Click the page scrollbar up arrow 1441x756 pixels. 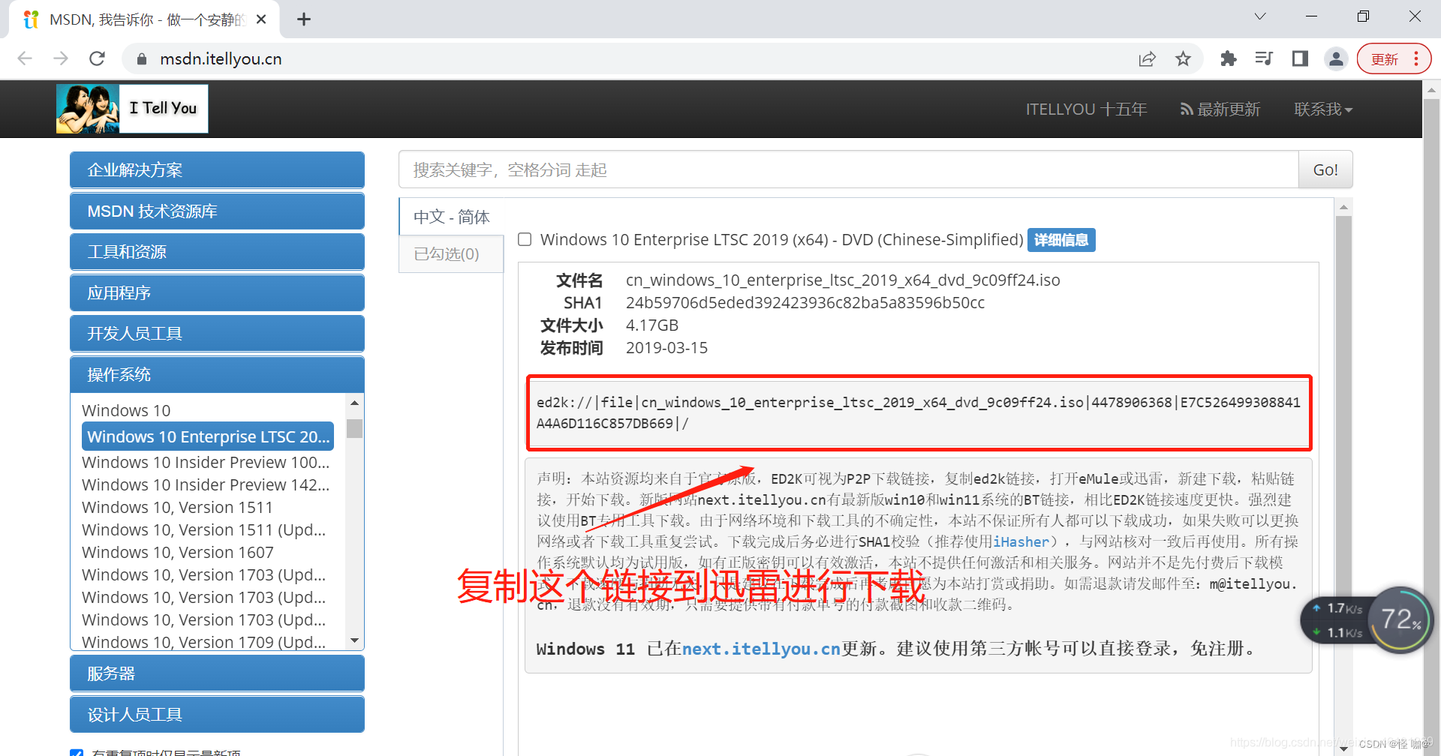tap(1431, 89)
